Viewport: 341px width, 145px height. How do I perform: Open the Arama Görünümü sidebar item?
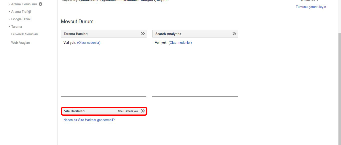[24, 4]
